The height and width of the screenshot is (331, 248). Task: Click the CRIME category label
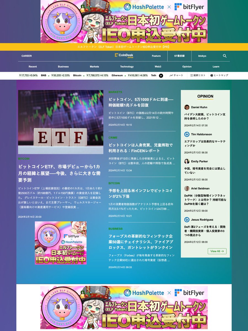(113, 138)
